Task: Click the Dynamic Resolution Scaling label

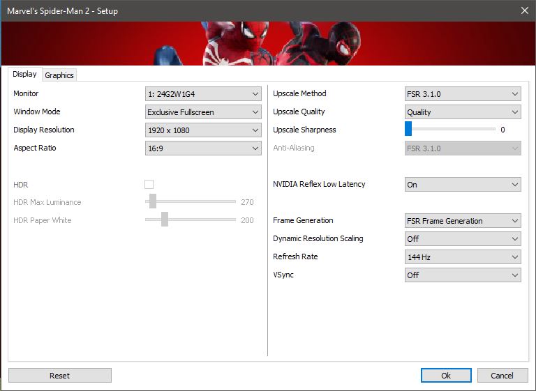Action: (x=318, y=238)
